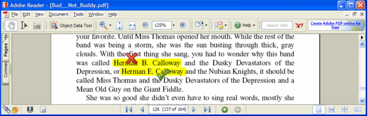
Task: Go to Previous View green arrow
Action: click(224, 109)
